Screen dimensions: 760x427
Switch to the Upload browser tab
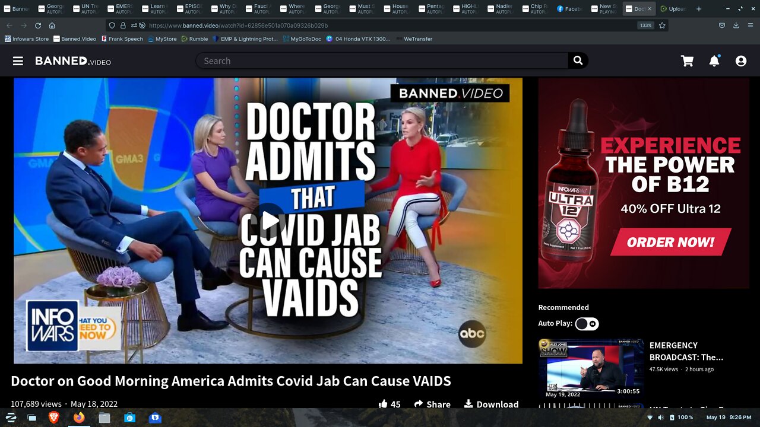pos(673,9)
